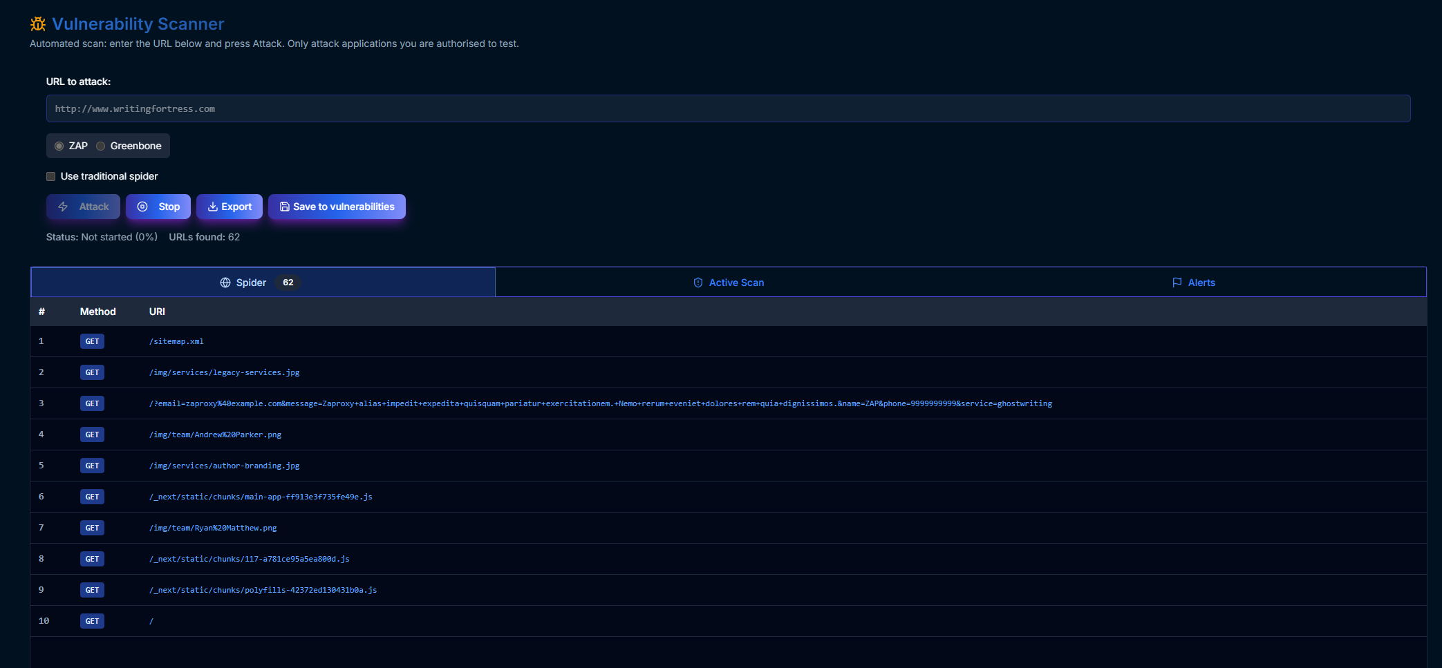Click the polyfills chunk .js URI
The image size is (1442, 668).
pos(263,590)
